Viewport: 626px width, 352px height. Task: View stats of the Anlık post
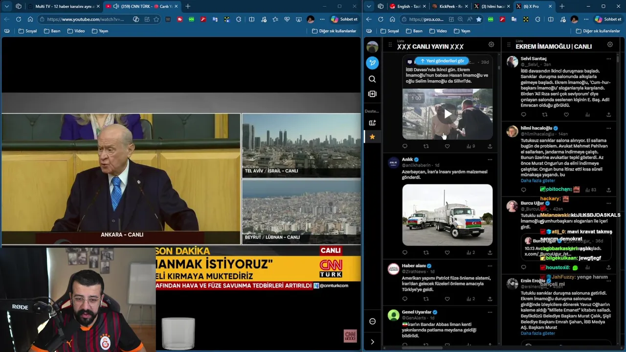(470, 253)
